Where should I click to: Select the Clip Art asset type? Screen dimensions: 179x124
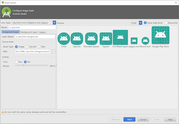click(x=27, y=47)
